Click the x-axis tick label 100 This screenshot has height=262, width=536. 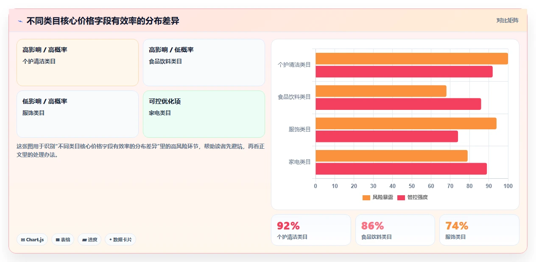coord(508,186)
